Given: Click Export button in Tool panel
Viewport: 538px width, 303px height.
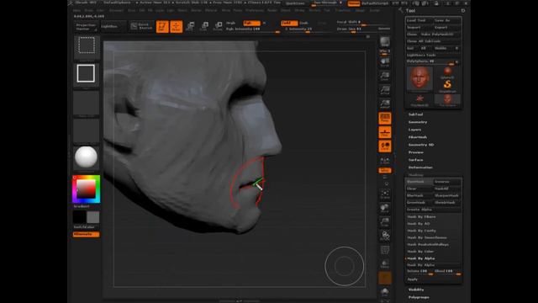Looking at the screenshot, I should coord(446,28).
